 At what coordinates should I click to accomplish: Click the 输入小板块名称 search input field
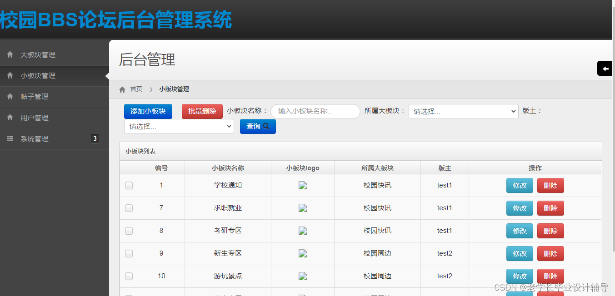(x=315, y=111)
